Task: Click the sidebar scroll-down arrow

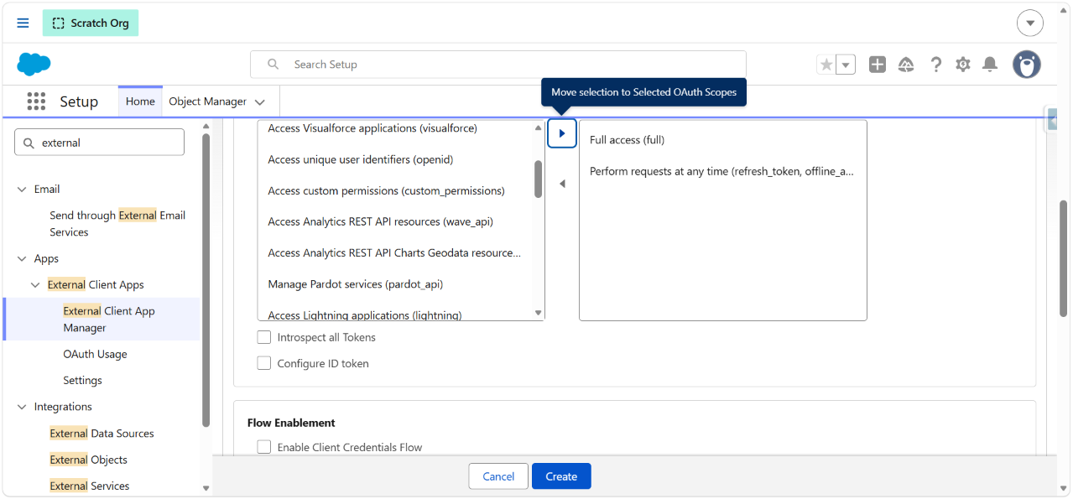Action: tap(206, 488)
